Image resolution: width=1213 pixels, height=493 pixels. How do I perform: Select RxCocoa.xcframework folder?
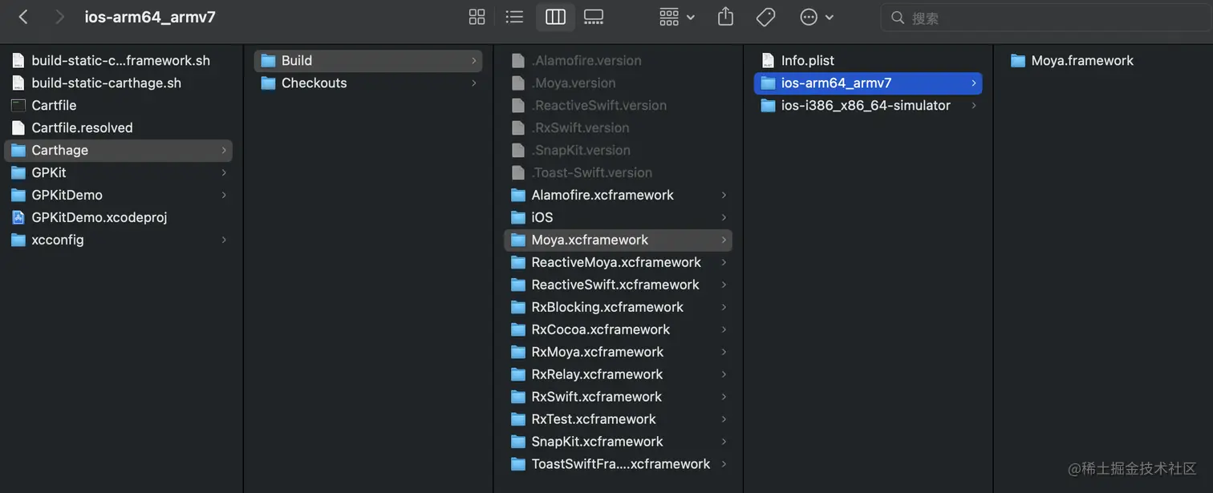click(x=618, y=329)
